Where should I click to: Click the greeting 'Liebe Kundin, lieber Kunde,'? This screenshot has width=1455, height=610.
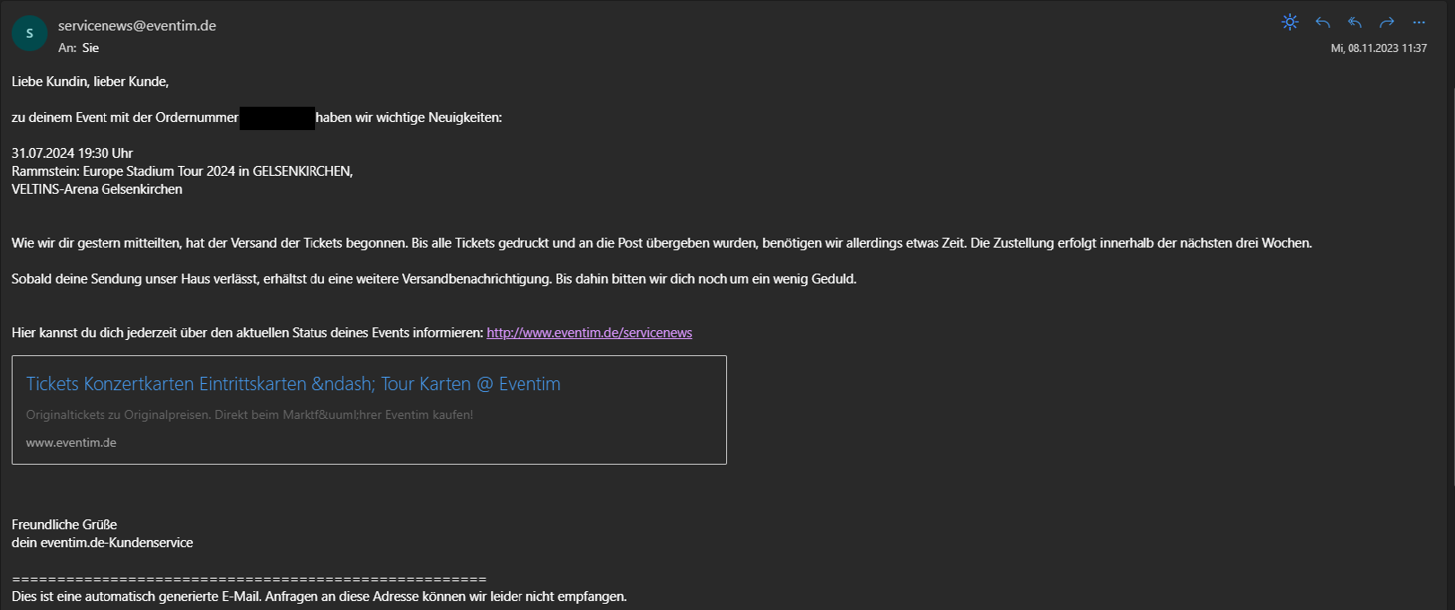tap(90, 82)
